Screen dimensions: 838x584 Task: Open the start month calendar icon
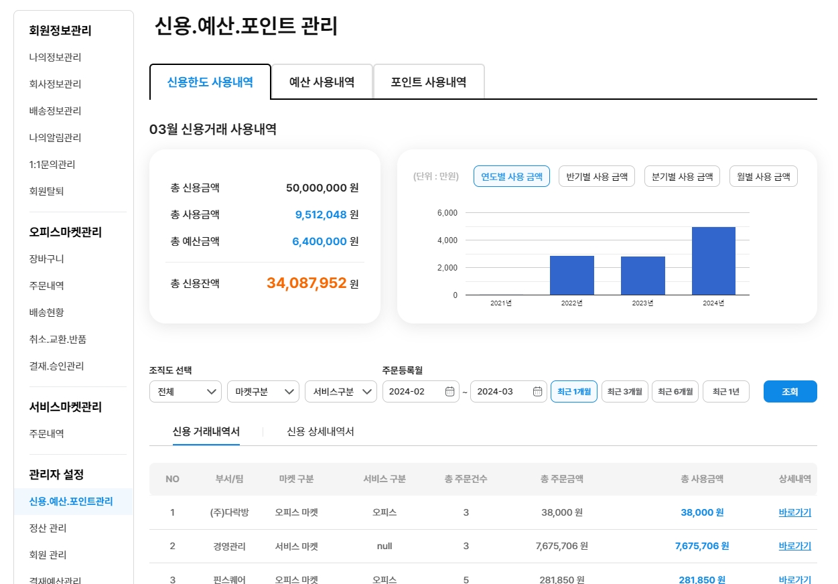(x=449, y=392)
